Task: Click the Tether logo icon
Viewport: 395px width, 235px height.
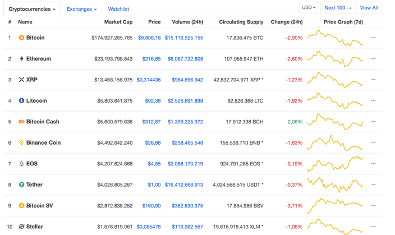Action: (21, 185)
